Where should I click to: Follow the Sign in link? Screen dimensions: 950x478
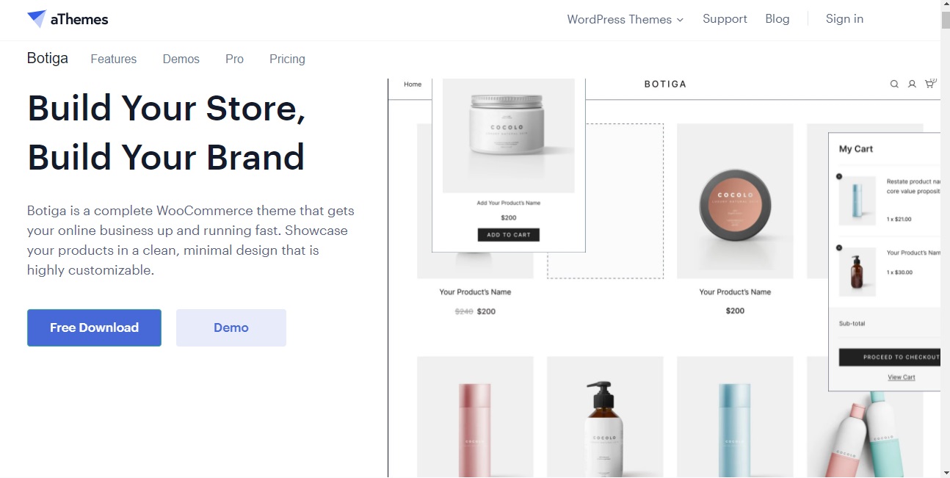(844, 19)
